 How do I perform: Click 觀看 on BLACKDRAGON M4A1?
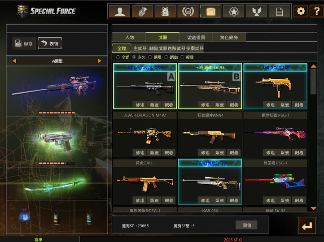(x=169, y=152)
